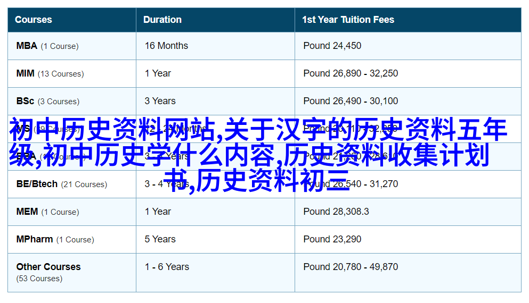Click the 16 Months duration cell

click(166, 46)
